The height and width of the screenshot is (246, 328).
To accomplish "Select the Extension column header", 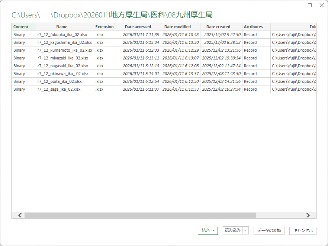I will click(x=104, y=27).
